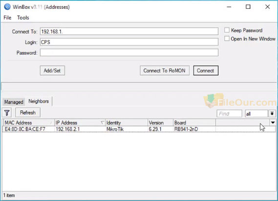278x201 pixels.
Task: Click the WinBox globe icon in title bar
Action: 7,6
